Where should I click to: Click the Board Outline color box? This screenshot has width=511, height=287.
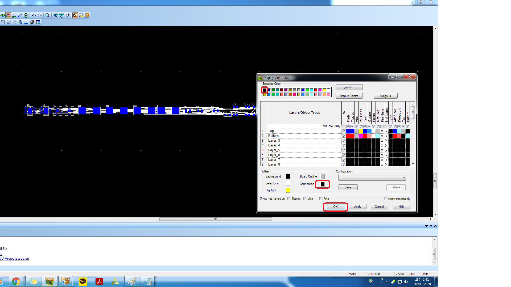point(323,176)
